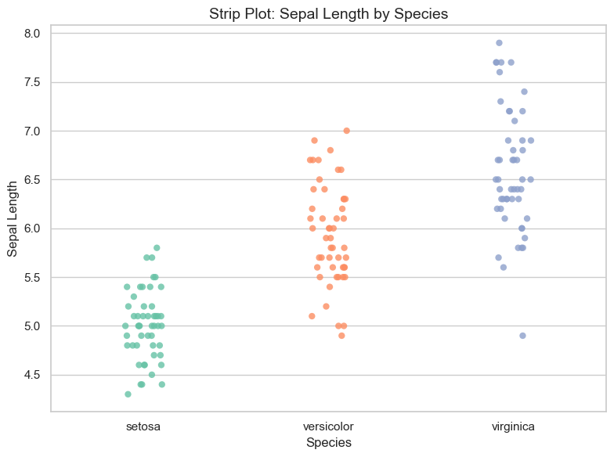
Task: Click the 5.0 y-axis tick label
Action: 32,326
